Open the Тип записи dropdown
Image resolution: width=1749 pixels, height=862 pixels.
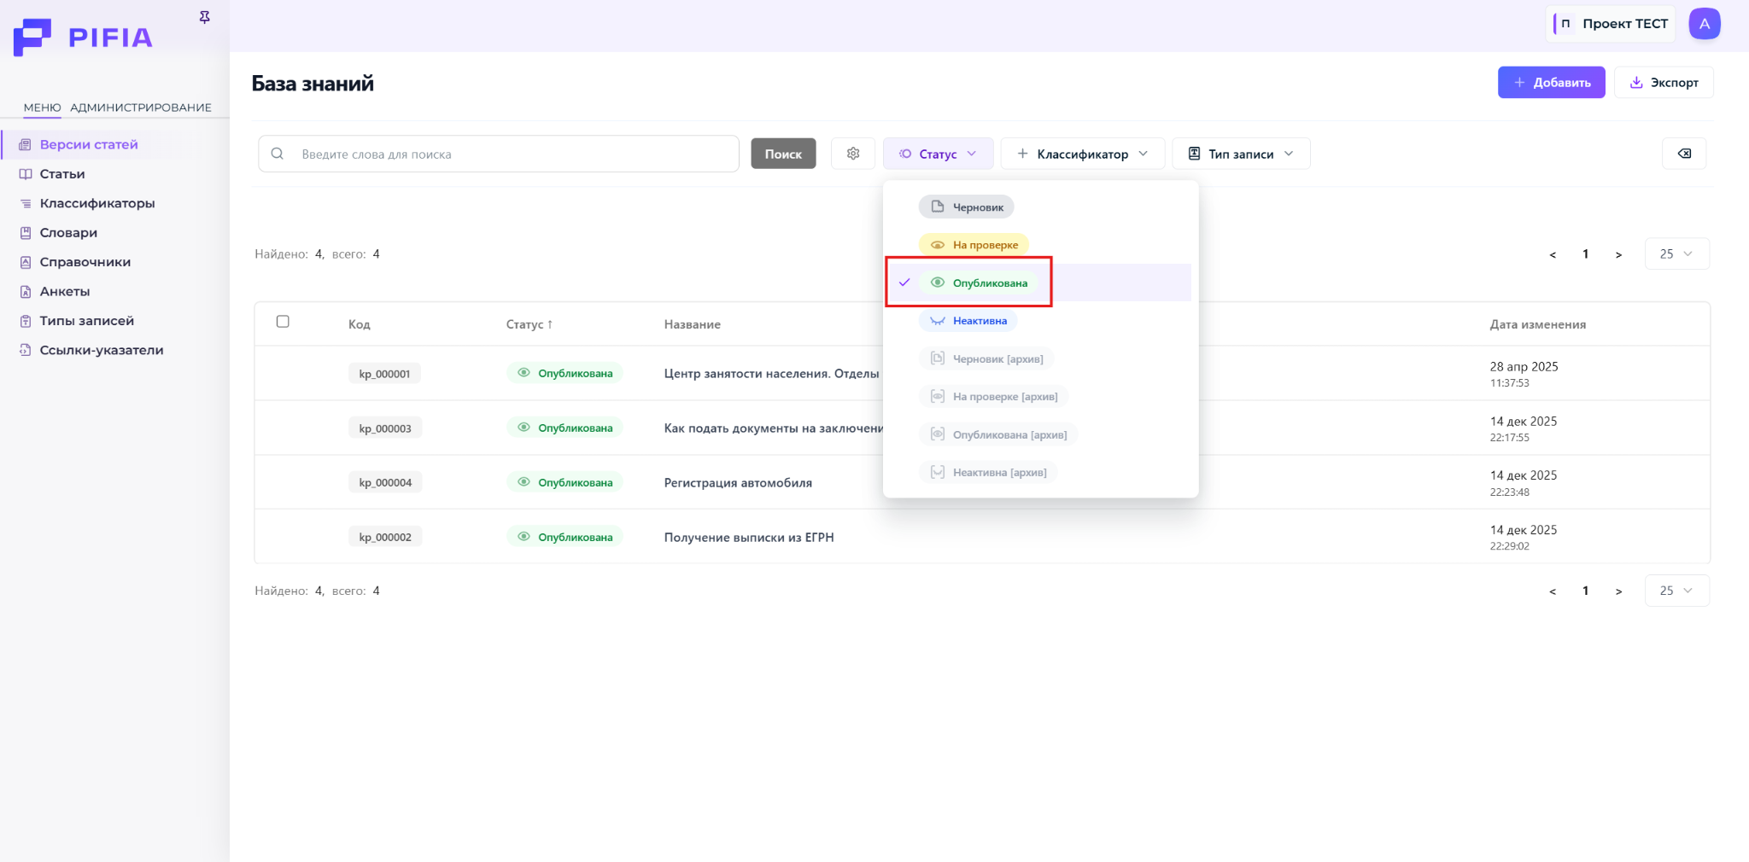coord(1240,154)
